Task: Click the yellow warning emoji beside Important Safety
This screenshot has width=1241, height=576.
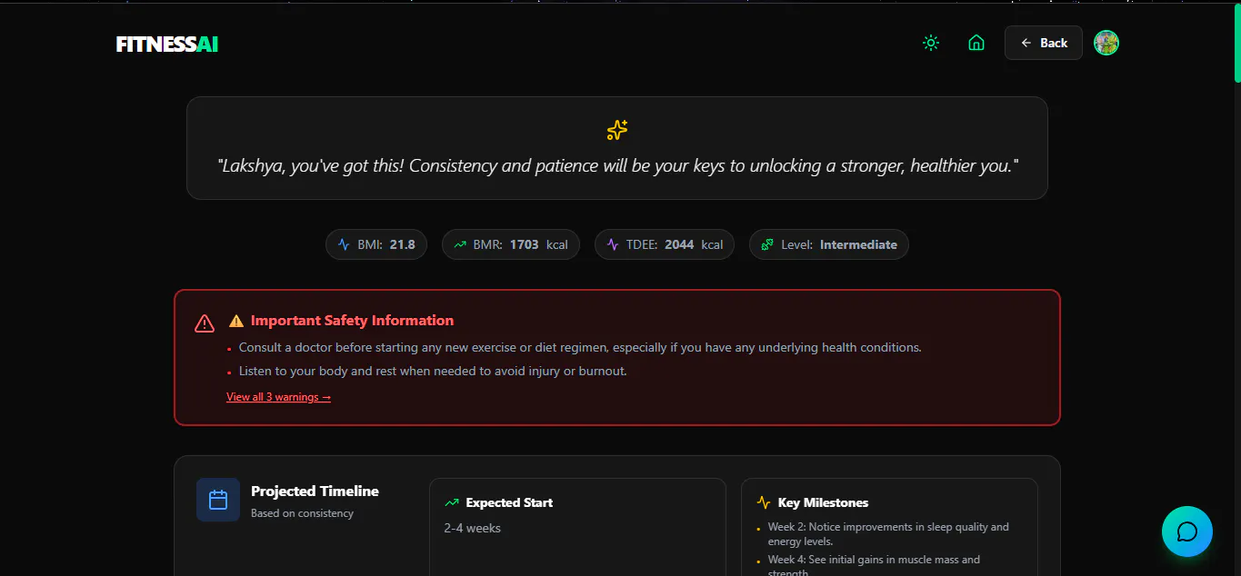Action: (x=236, y=321)
